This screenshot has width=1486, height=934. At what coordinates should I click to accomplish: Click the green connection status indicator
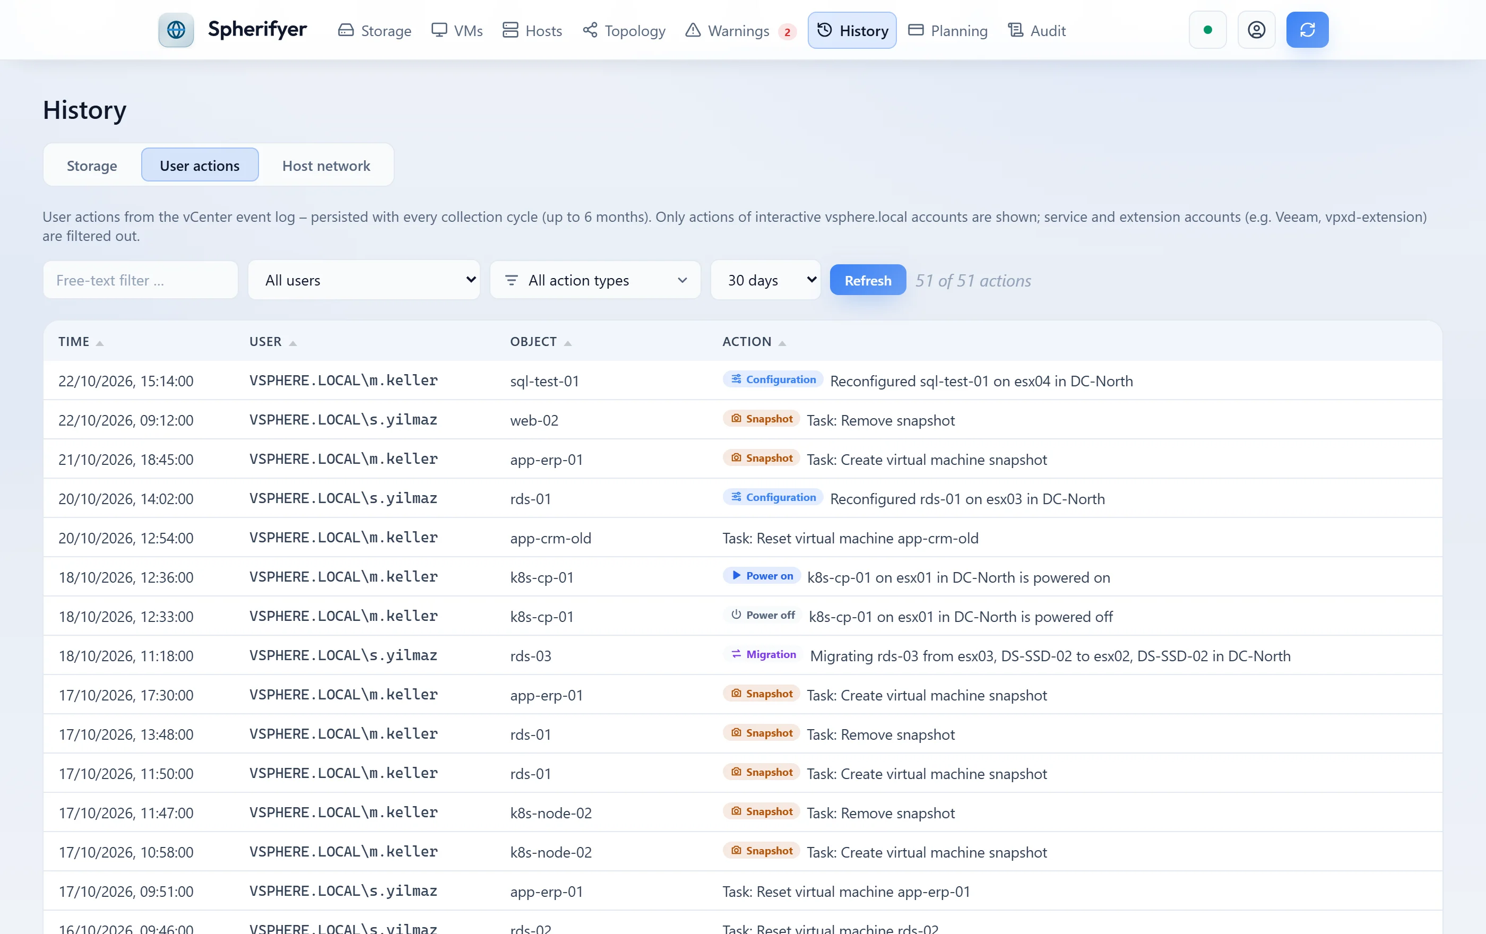coord(1208,30)
